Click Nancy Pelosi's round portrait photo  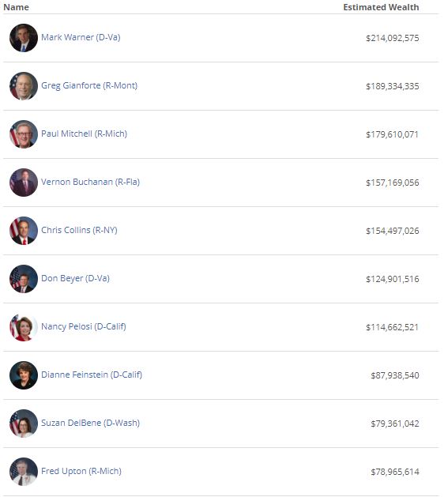24,327
